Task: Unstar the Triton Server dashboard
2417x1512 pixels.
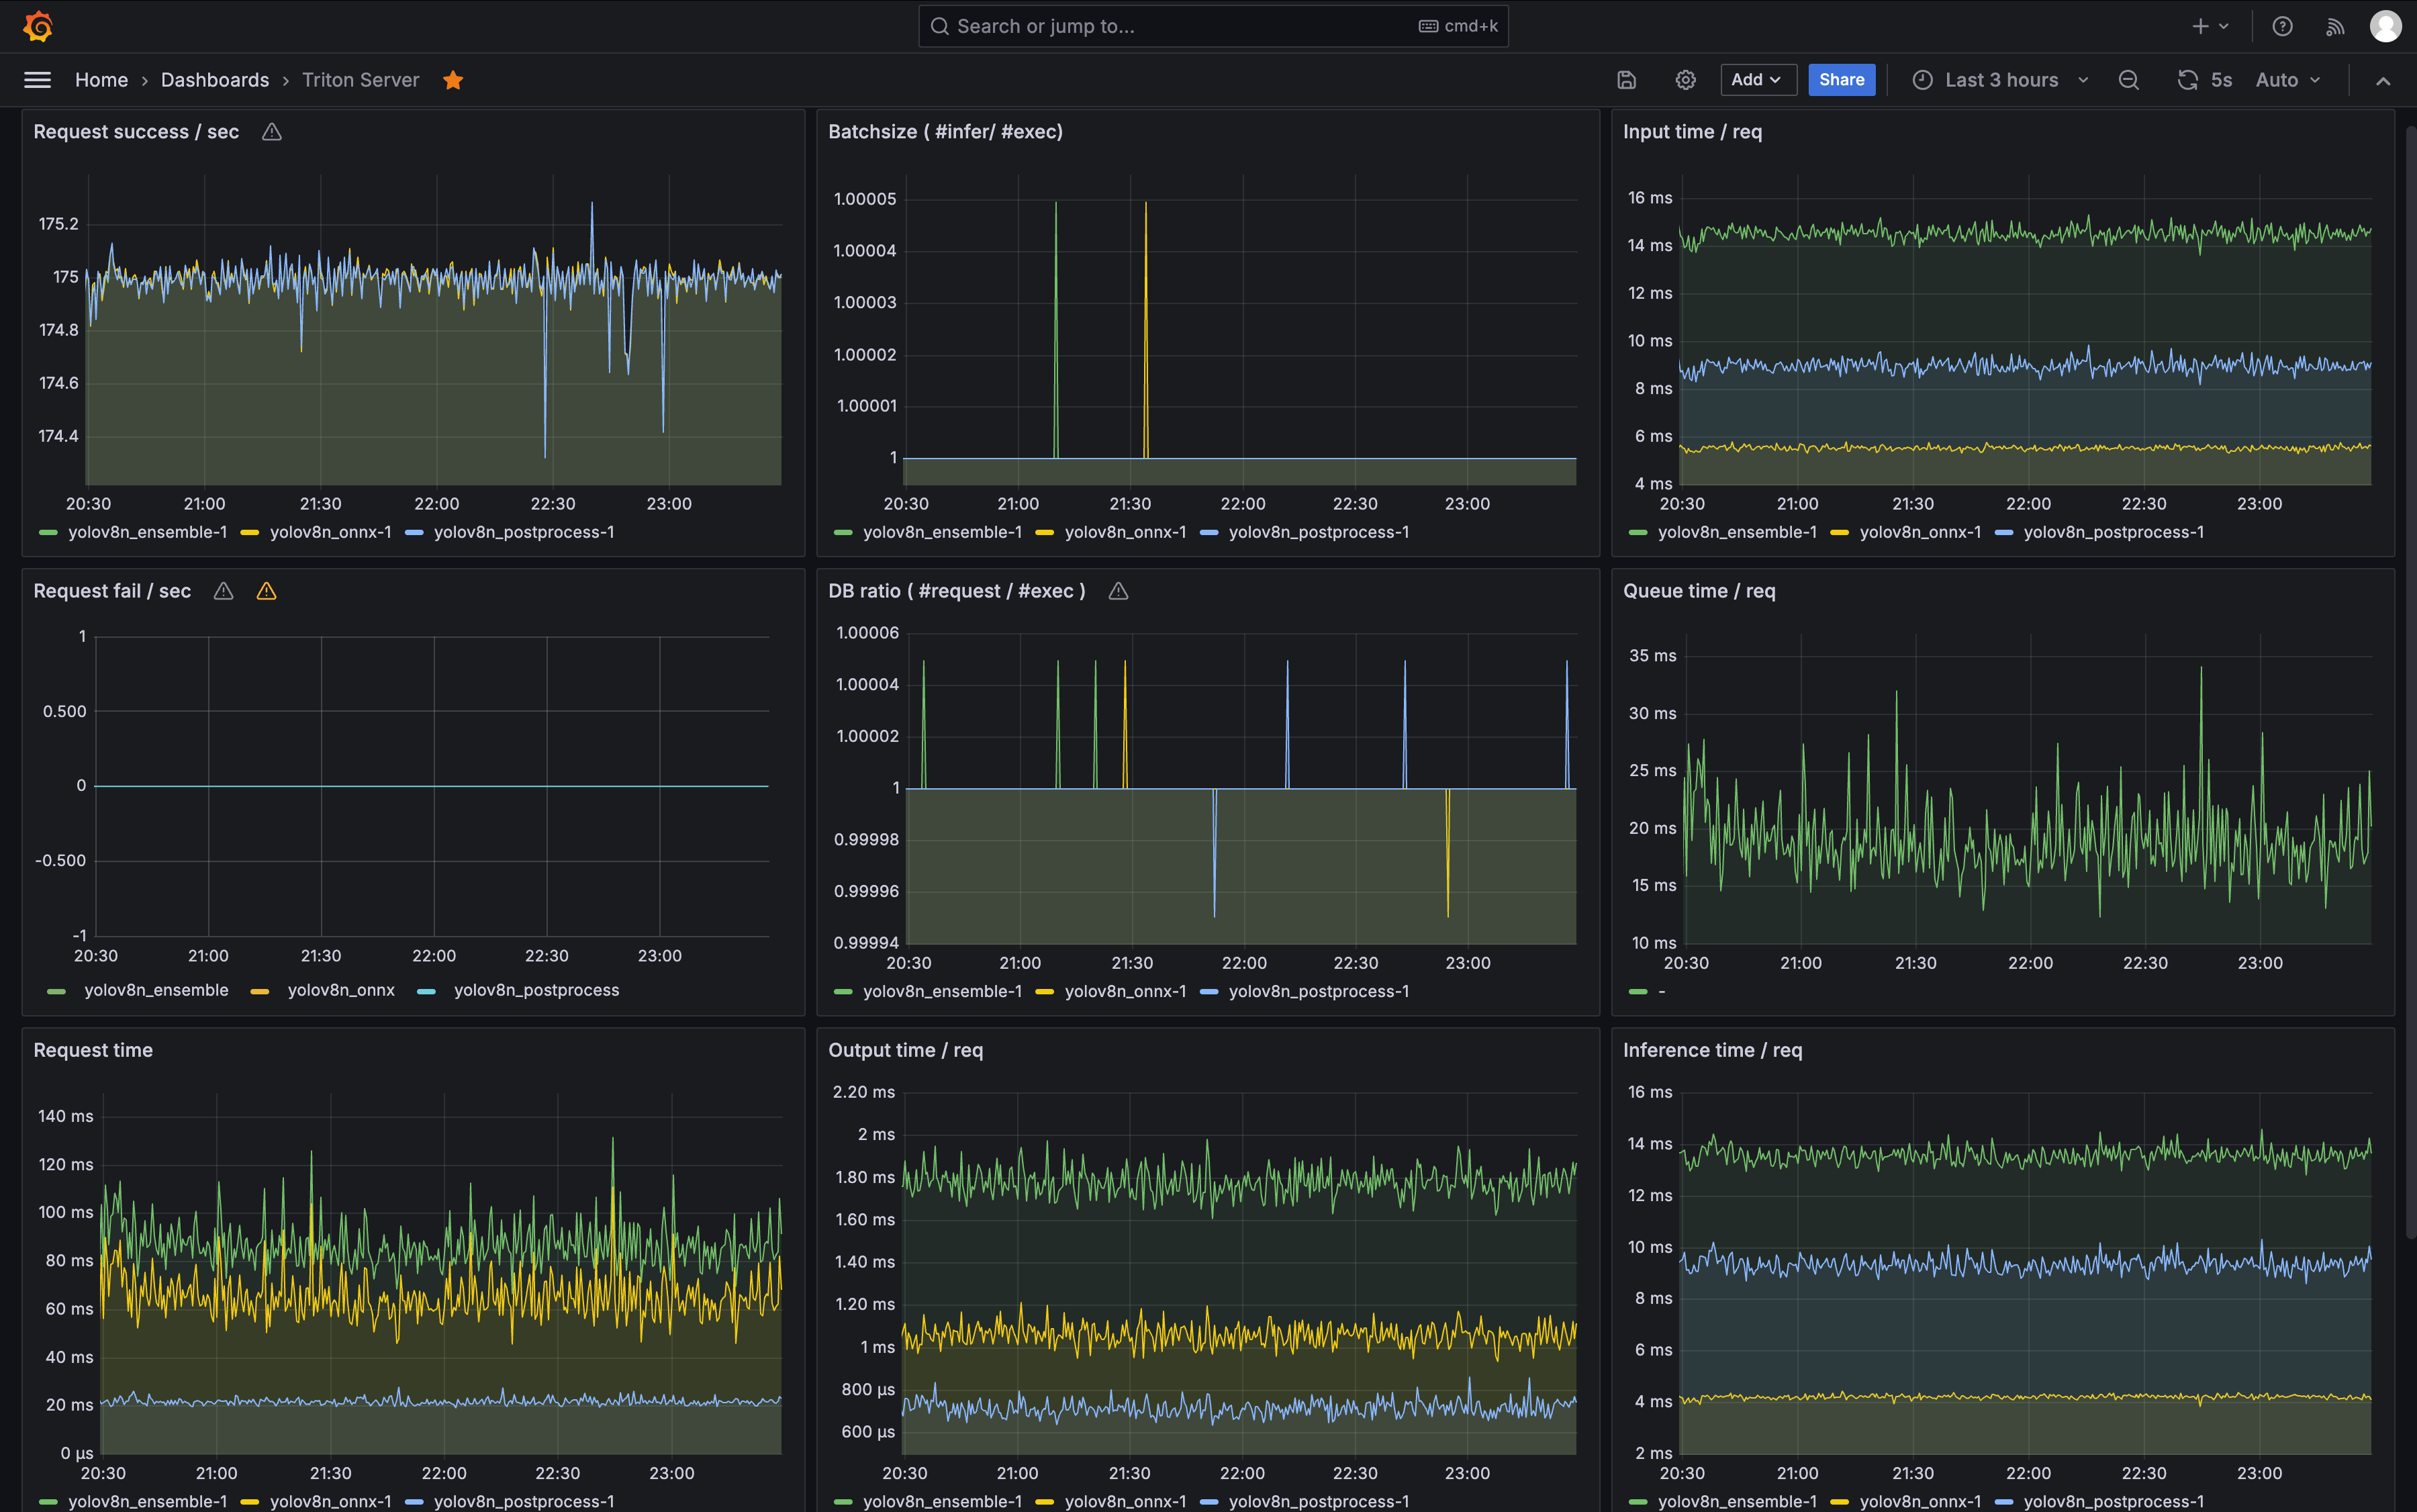Action: 453,80
